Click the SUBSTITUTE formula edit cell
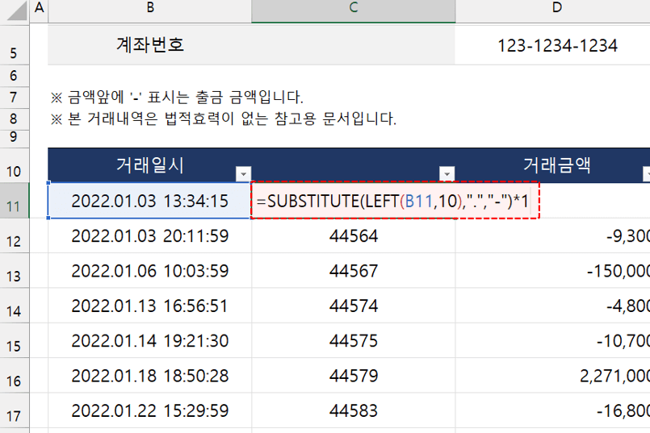Viewport: 650px width, 433px height. tap(395, 201)
